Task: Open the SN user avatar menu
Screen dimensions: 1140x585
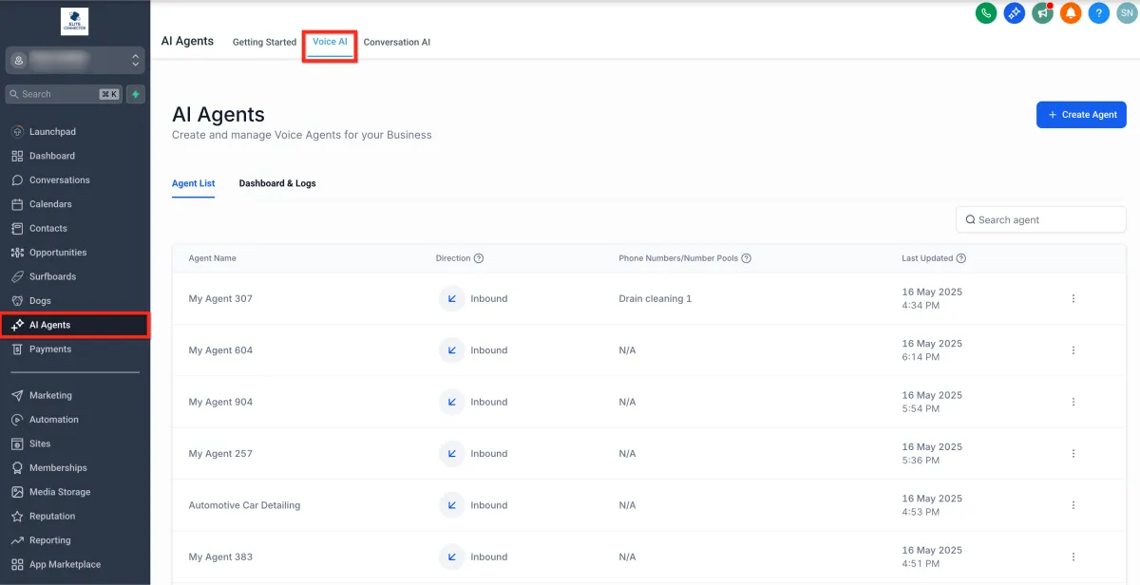Action: pyautogui.click(x=1126, y=13)
